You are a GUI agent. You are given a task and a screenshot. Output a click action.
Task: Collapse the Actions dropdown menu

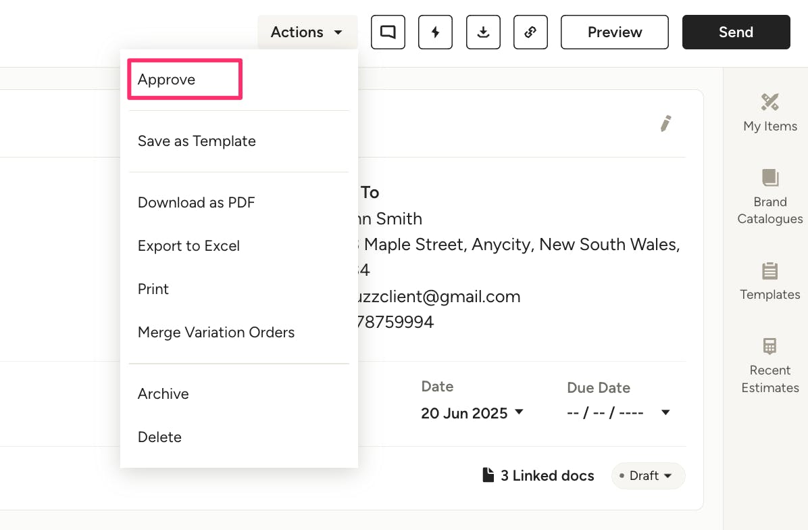307,32
